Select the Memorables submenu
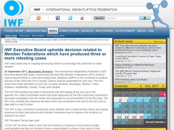Image resolution: width=174 pixels, height=130 pixels. pos(38,36)
